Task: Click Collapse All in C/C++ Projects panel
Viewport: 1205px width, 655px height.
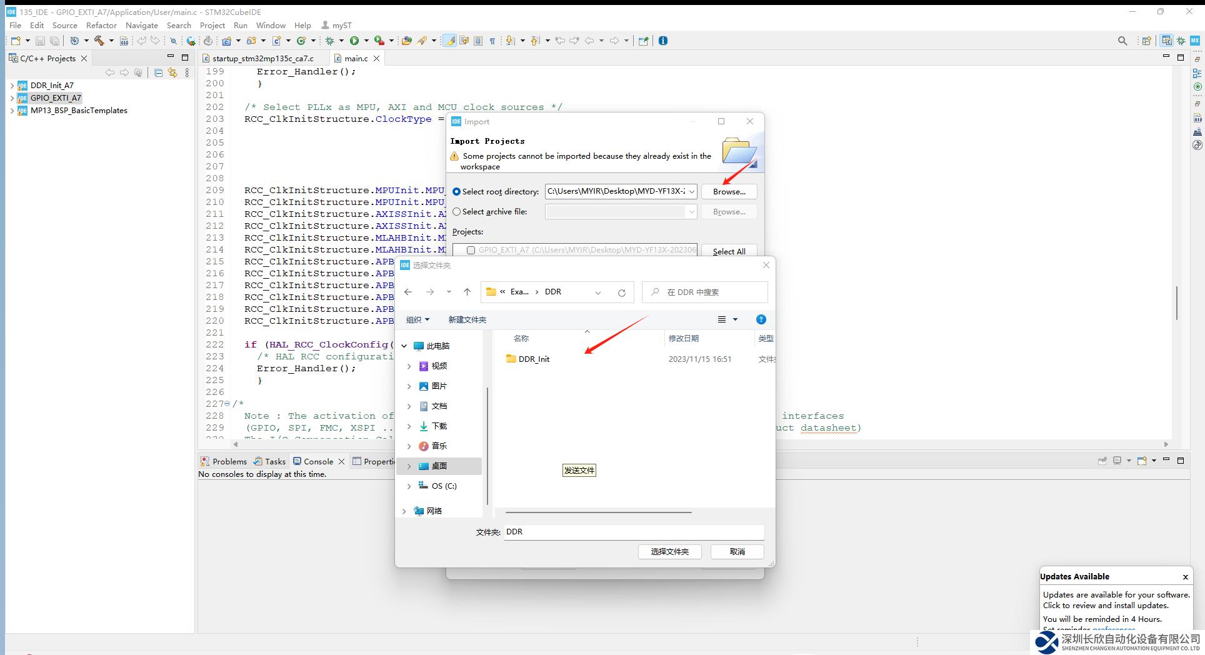Action: 158,73
